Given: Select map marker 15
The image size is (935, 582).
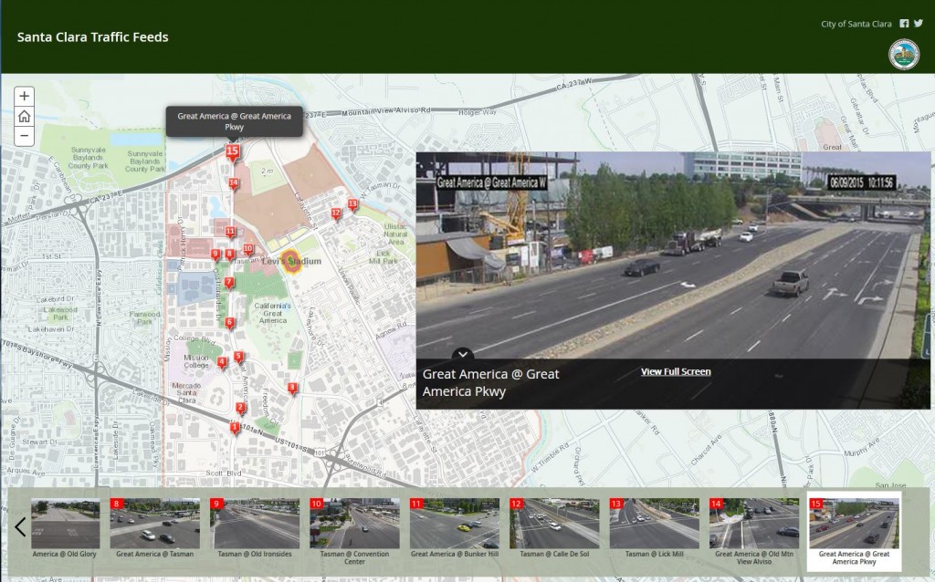Looking at the screenshot, I should pyautogui.click(x=233, y=152).
